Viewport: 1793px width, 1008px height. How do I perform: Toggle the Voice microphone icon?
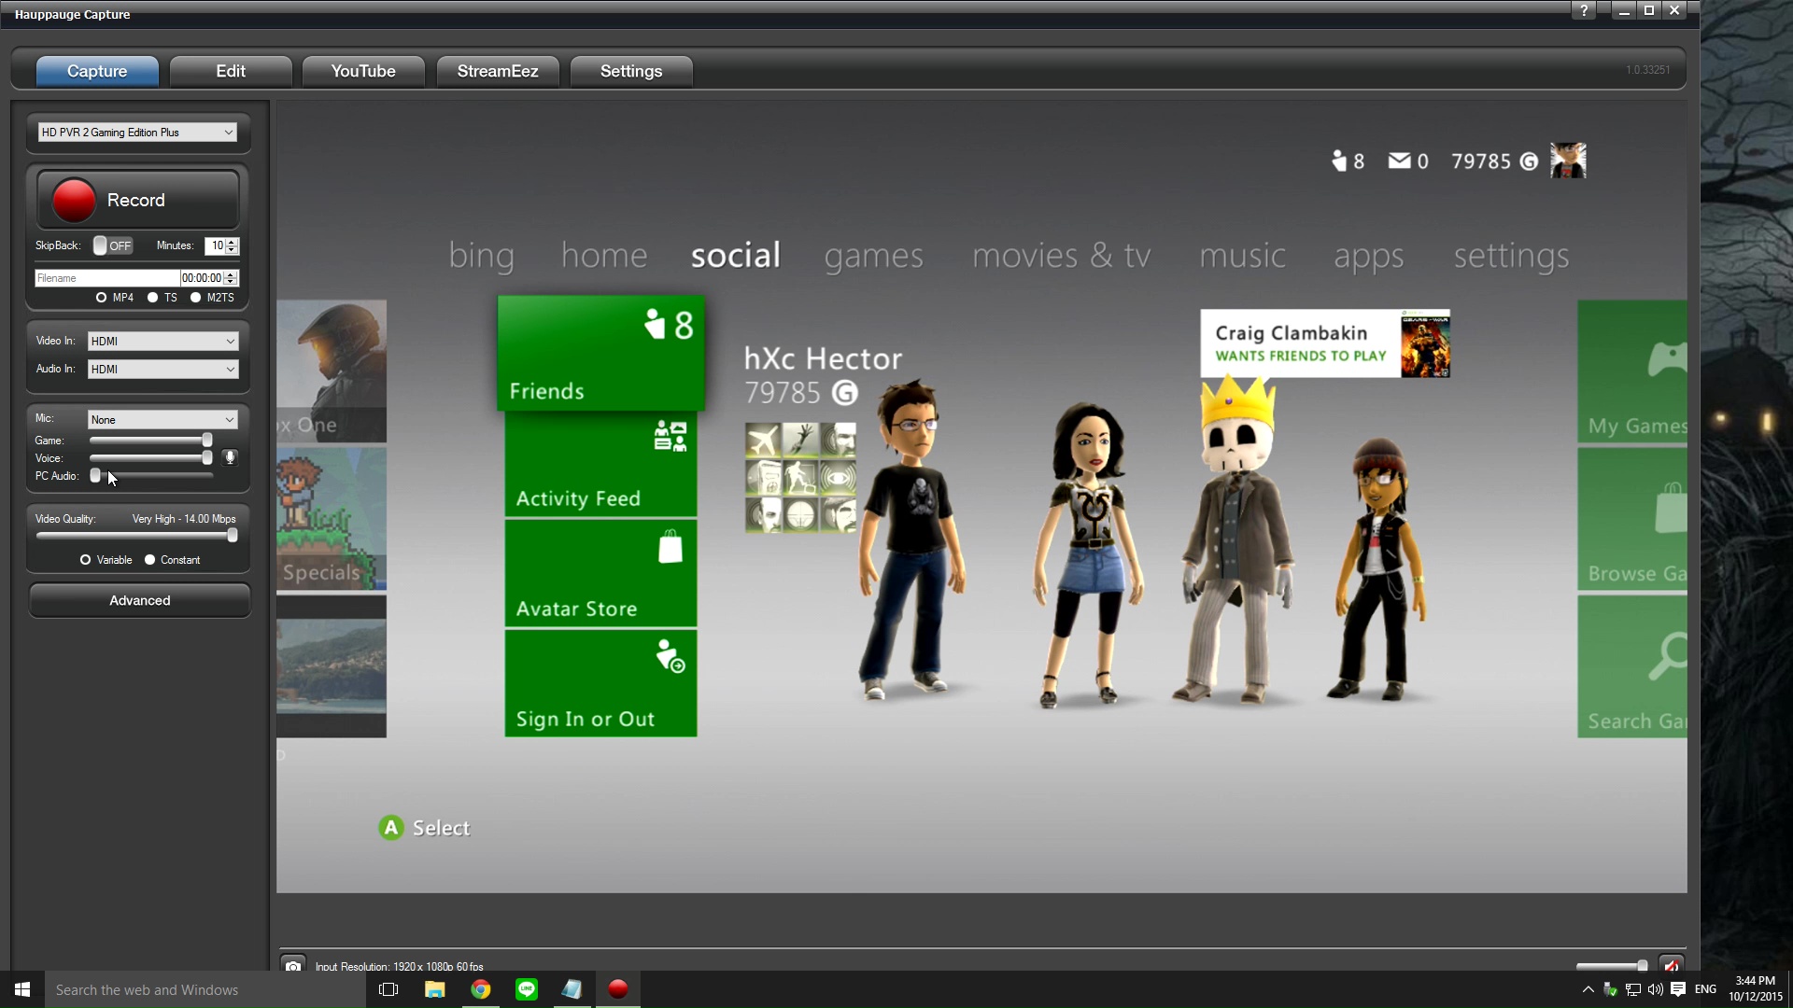pos(230,457)
